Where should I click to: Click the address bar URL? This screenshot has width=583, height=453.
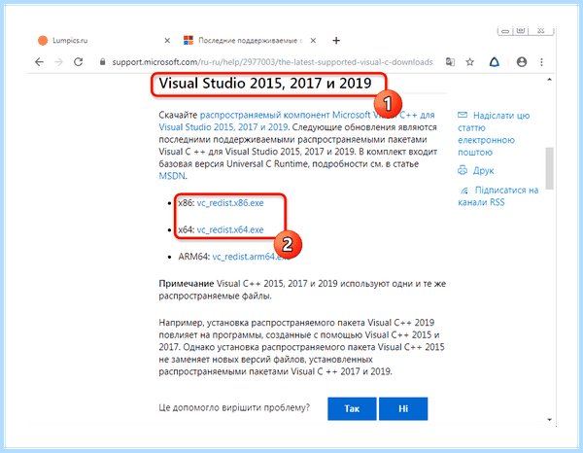coord(272,62)
